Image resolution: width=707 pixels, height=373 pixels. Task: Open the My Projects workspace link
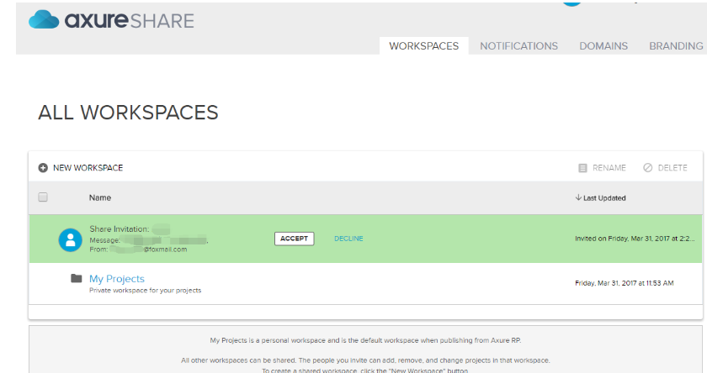pos(116,279)
